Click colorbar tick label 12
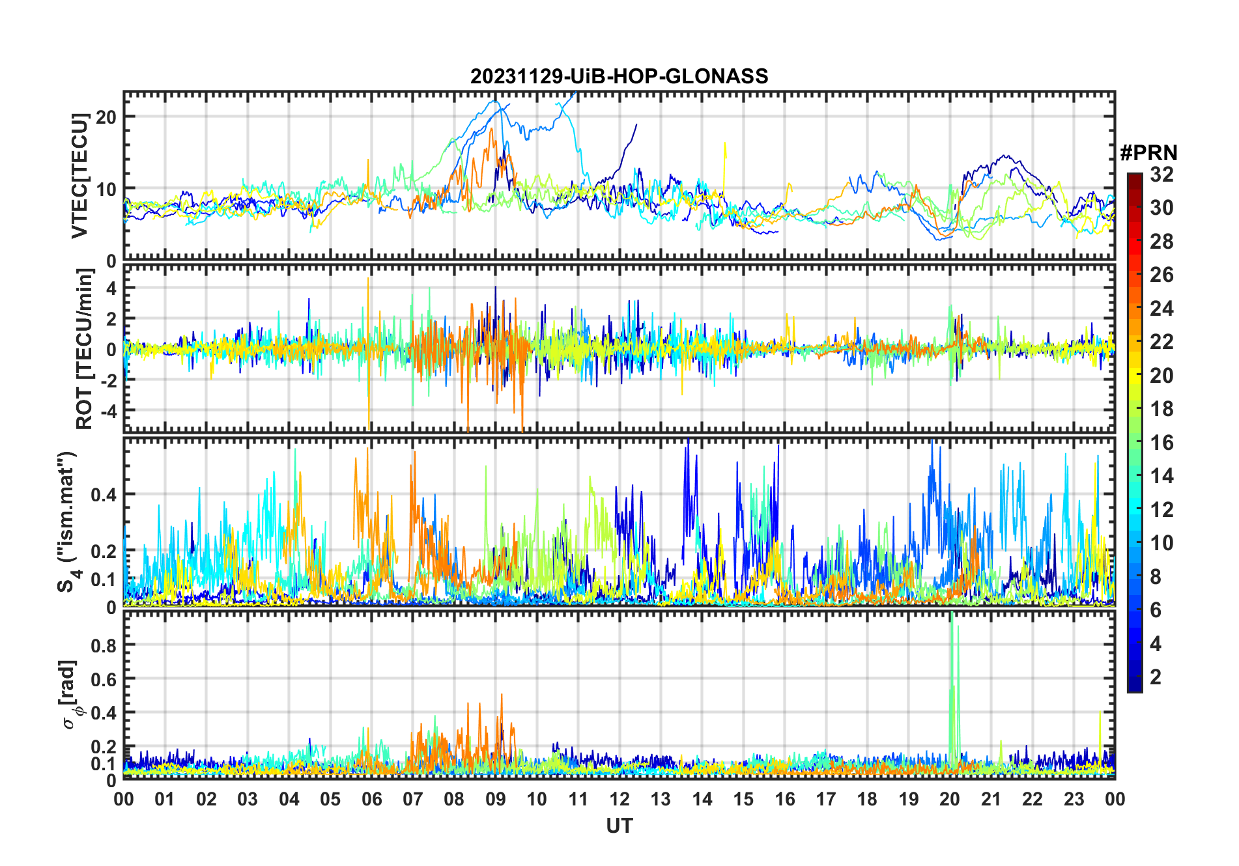This screenshot has width=1239, height=866. point(1162,510)
